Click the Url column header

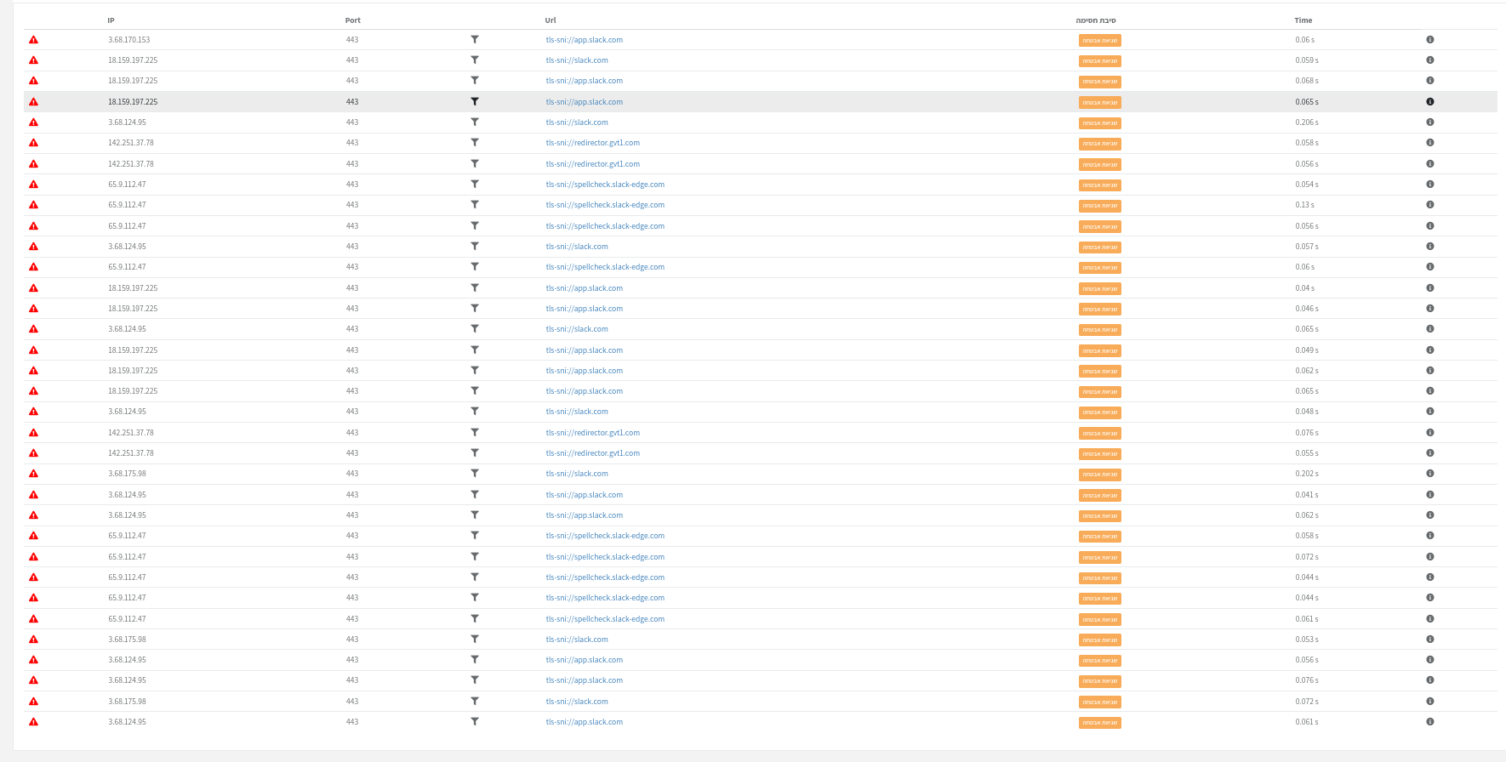coord(550,20)
